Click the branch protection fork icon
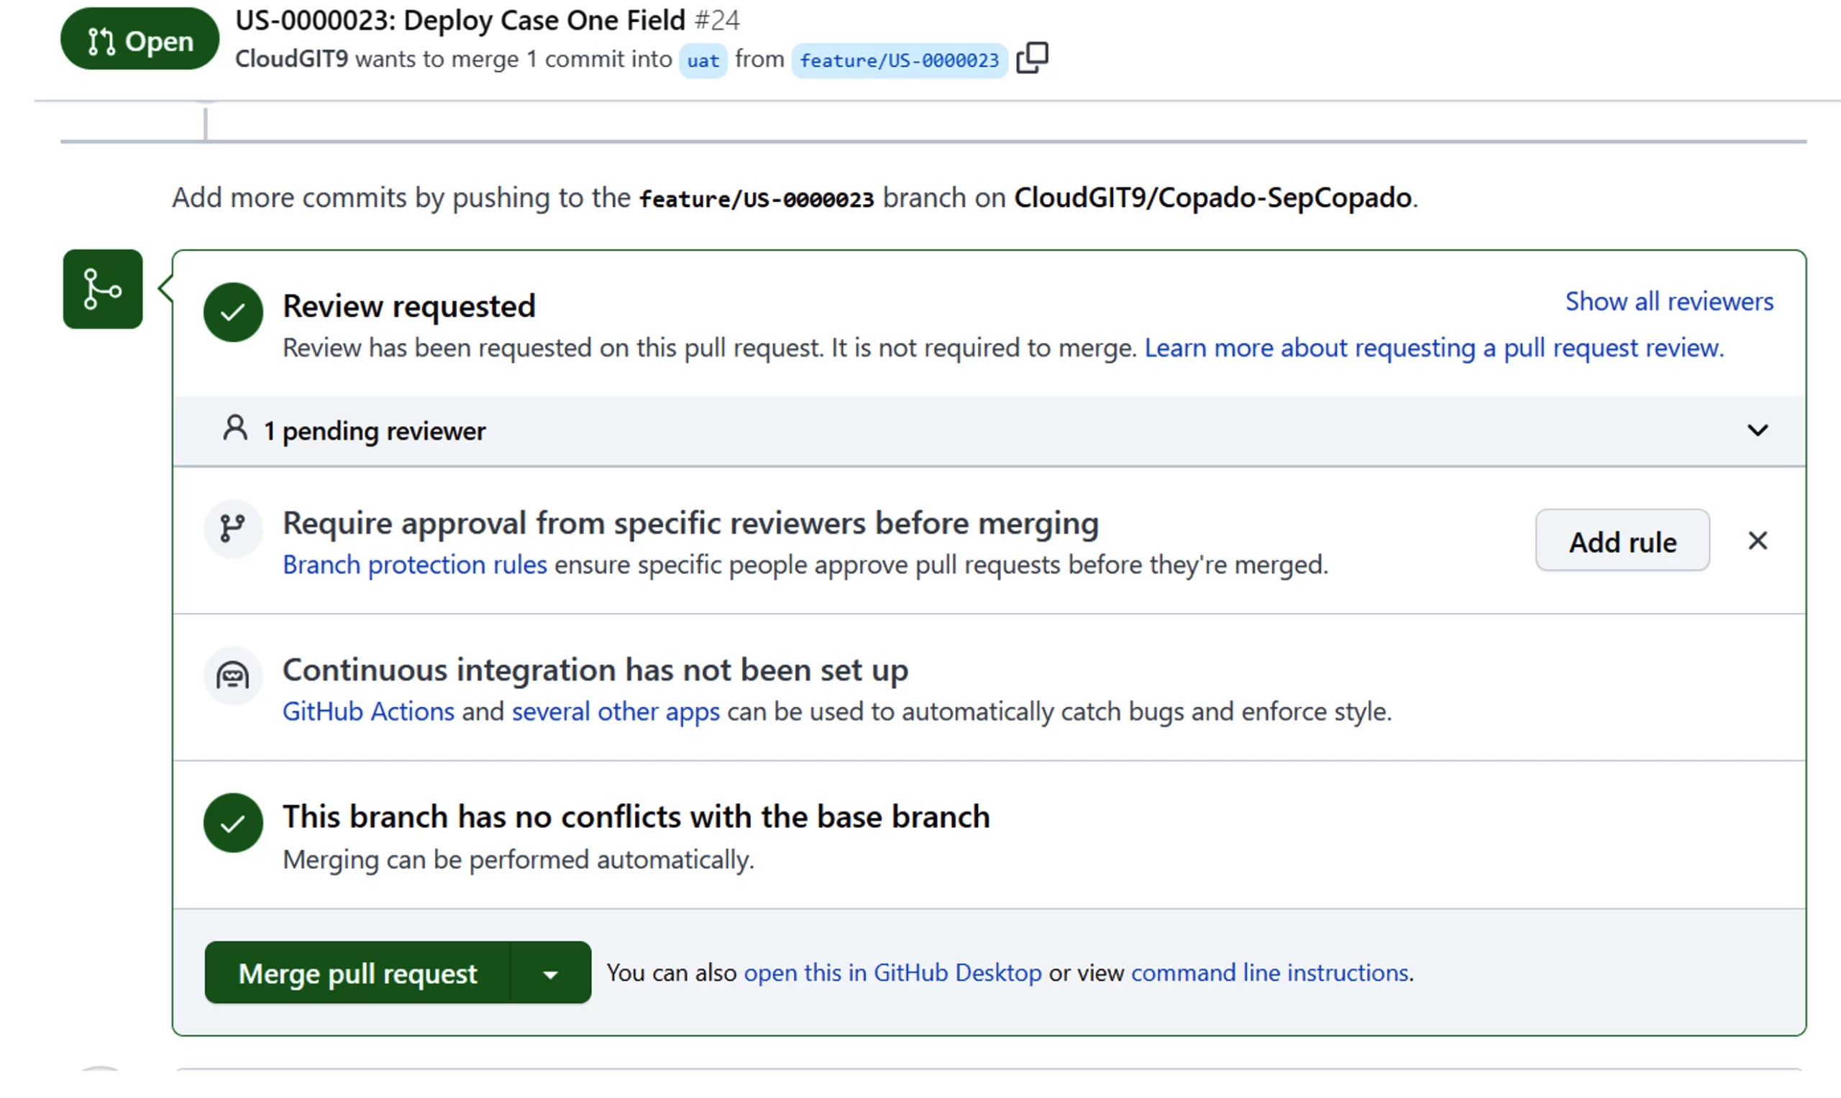 232,528
